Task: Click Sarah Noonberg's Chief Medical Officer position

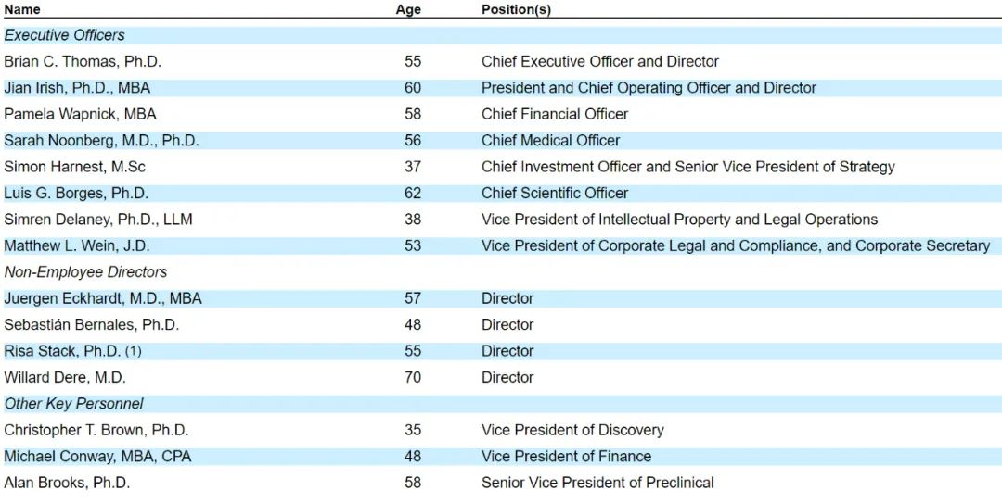Action: [550, 141]
